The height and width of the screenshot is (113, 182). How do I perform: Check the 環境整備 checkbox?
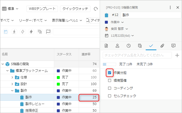[109, 80]
